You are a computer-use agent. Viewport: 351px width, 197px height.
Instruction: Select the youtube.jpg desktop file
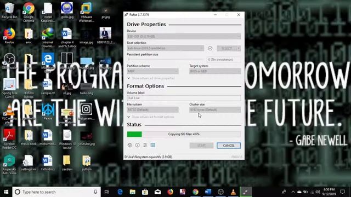86,138
